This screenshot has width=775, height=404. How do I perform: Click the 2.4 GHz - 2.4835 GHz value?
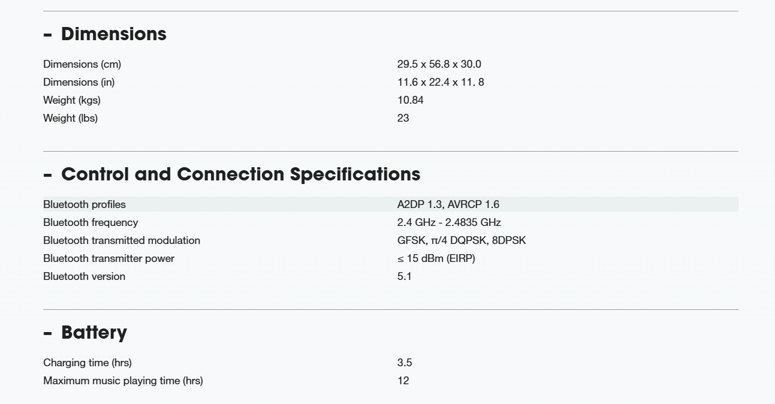(449, 222)
